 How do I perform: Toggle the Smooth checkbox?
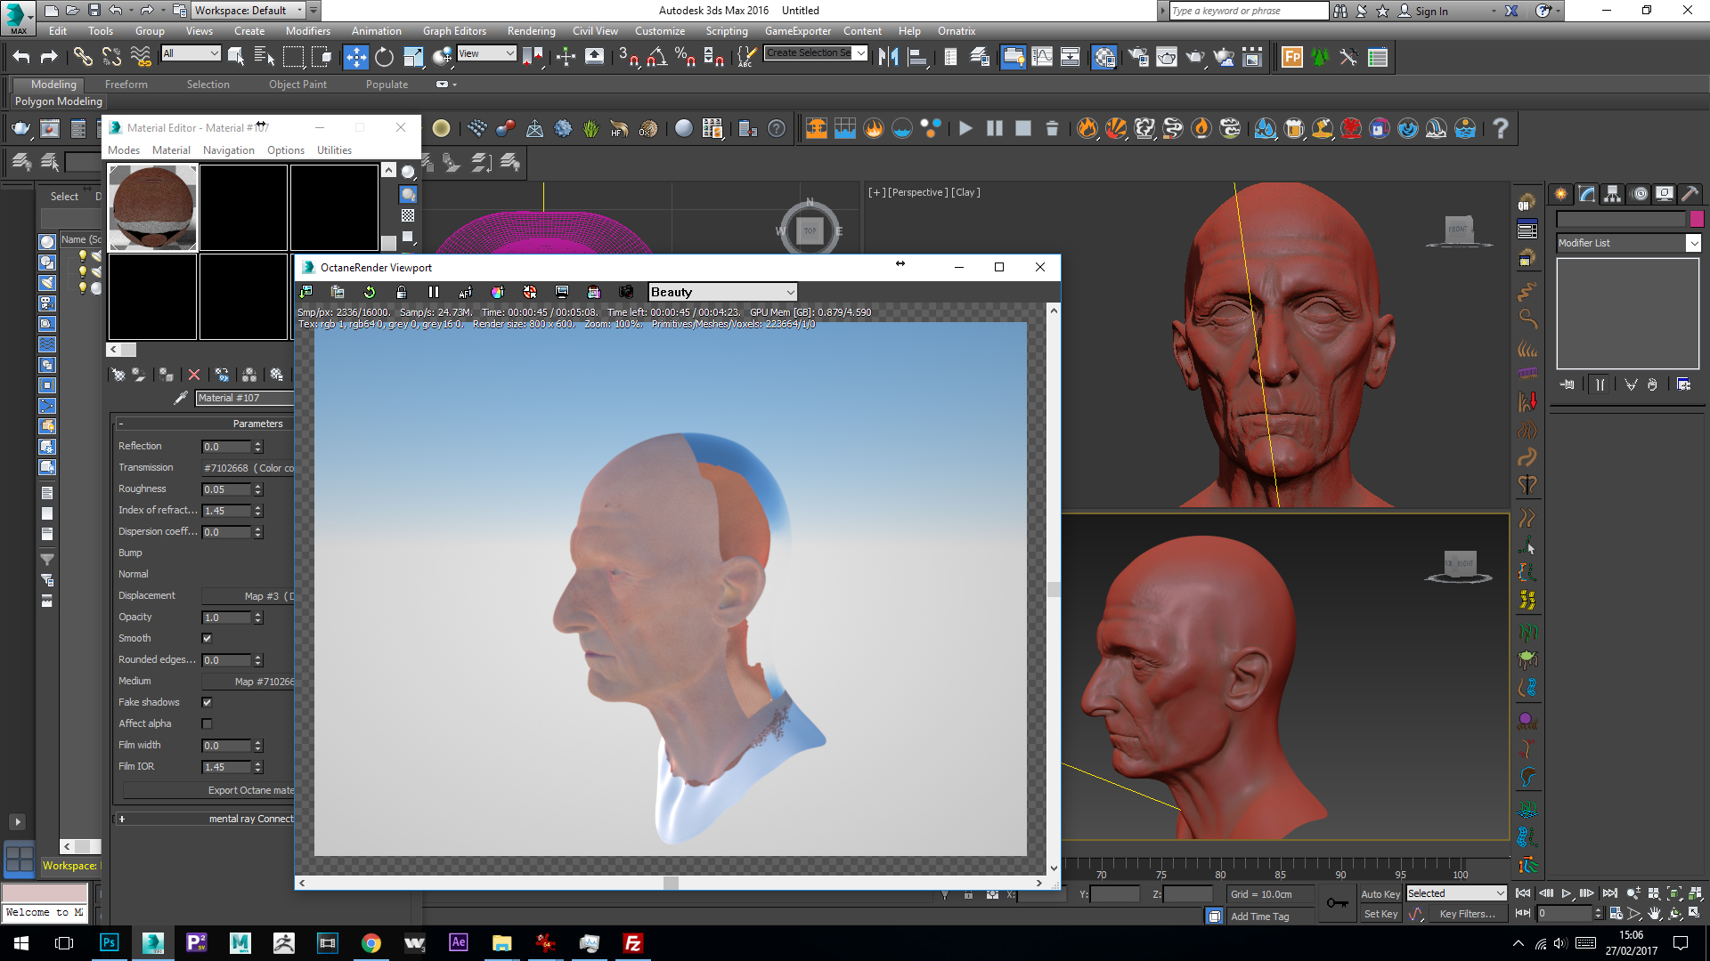(x=208, y=638)
